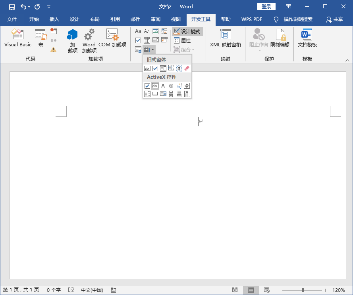353x295 pixels.
Task: Switch to 插入 insert tab
Action: click(x=54, y=19)
